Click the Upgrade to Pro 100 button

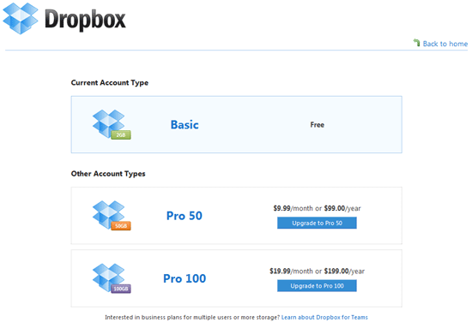pos(317,286)
